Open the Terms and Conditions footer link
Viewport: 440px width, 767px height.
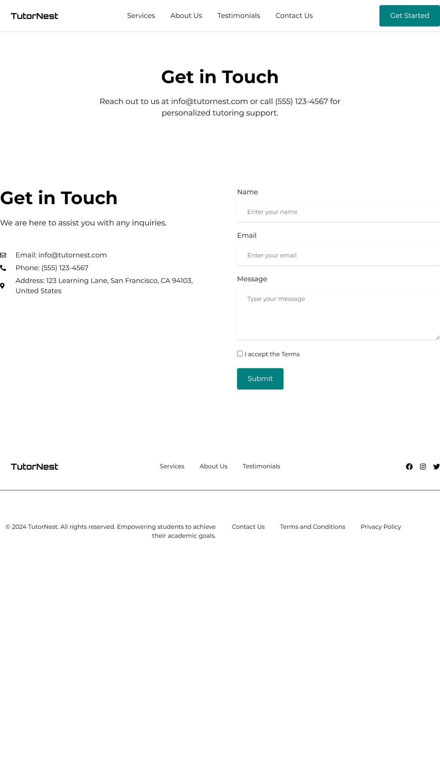[x=312, y=526]
